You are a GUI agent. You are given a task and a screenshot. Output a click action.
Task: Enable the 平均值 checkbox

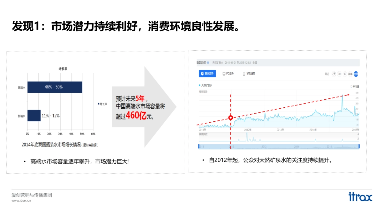[351, 86]
